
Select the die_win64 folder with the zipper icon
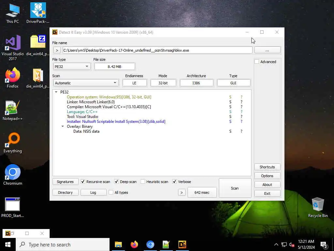pos(38,78)
